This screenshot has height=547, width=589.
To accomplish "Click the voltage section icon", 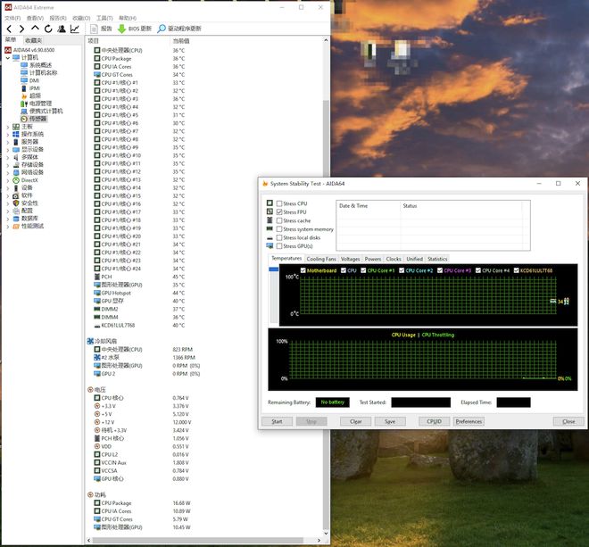I will tap(90, 390).
